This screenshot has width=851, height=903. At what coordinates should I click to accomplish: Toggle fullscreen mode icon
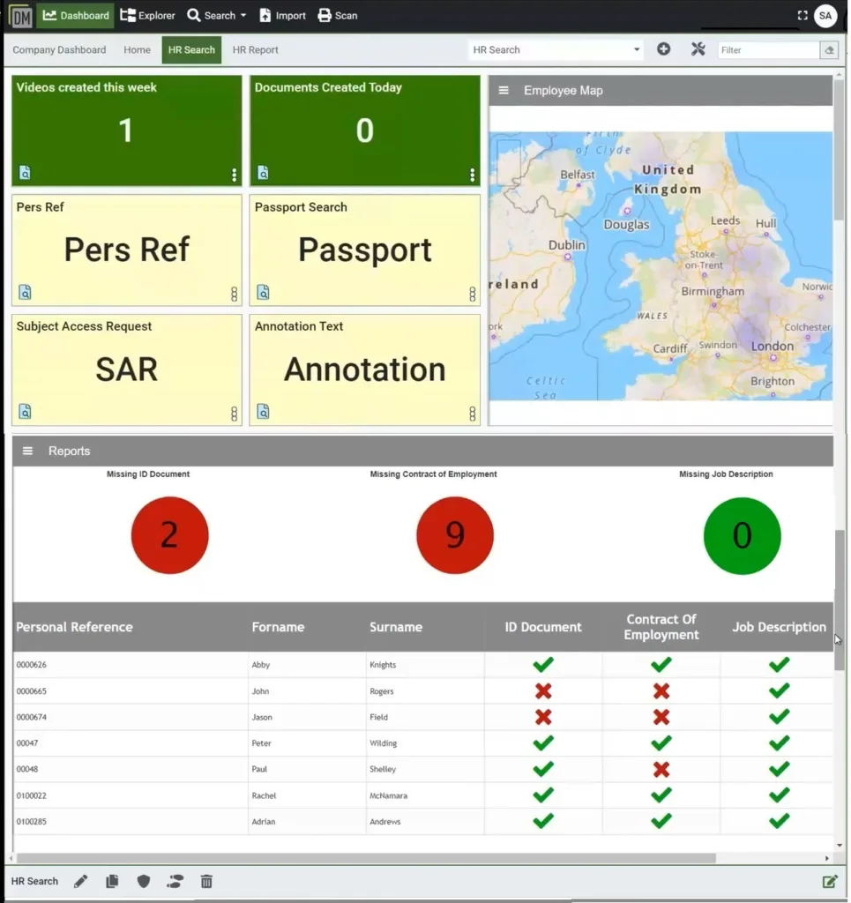pyautogui.click(x=802, y=16)
